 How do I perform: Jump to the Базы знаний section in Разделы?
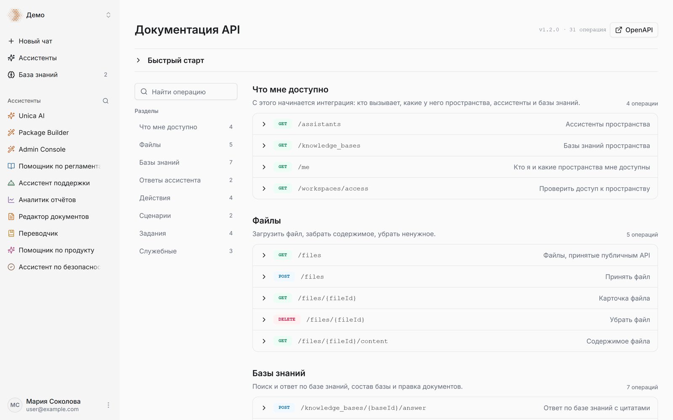point(186,163)
